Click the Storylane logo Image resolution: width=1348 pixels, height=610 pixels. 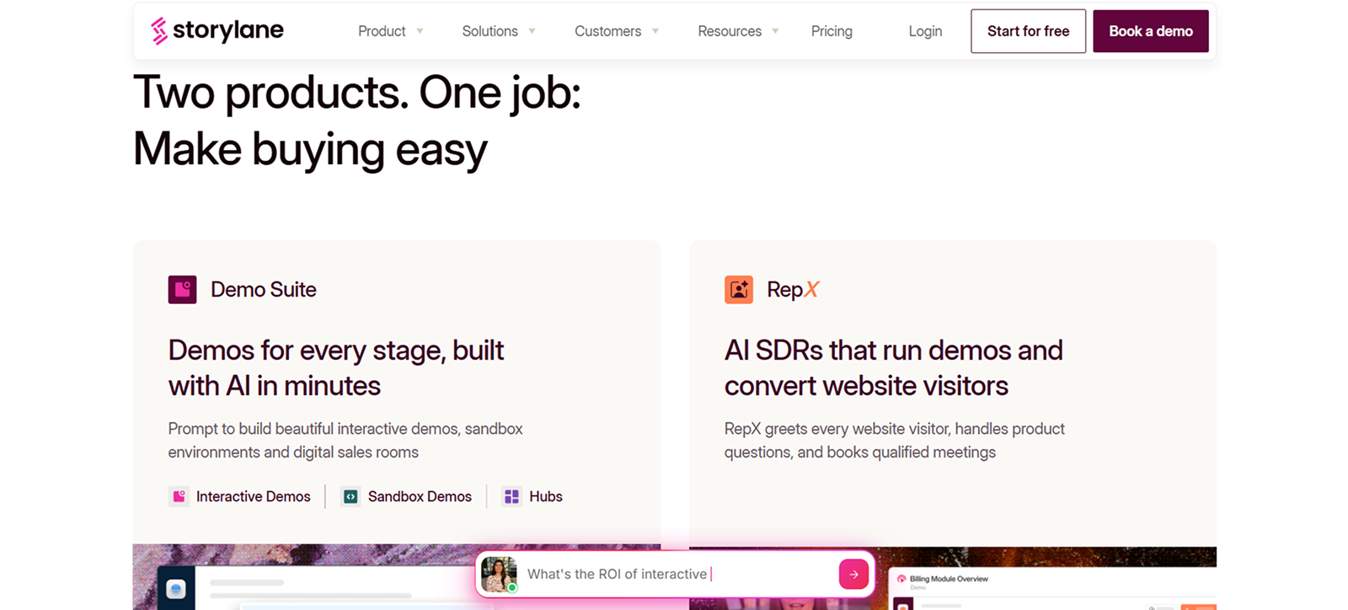[x=217, y=31]
